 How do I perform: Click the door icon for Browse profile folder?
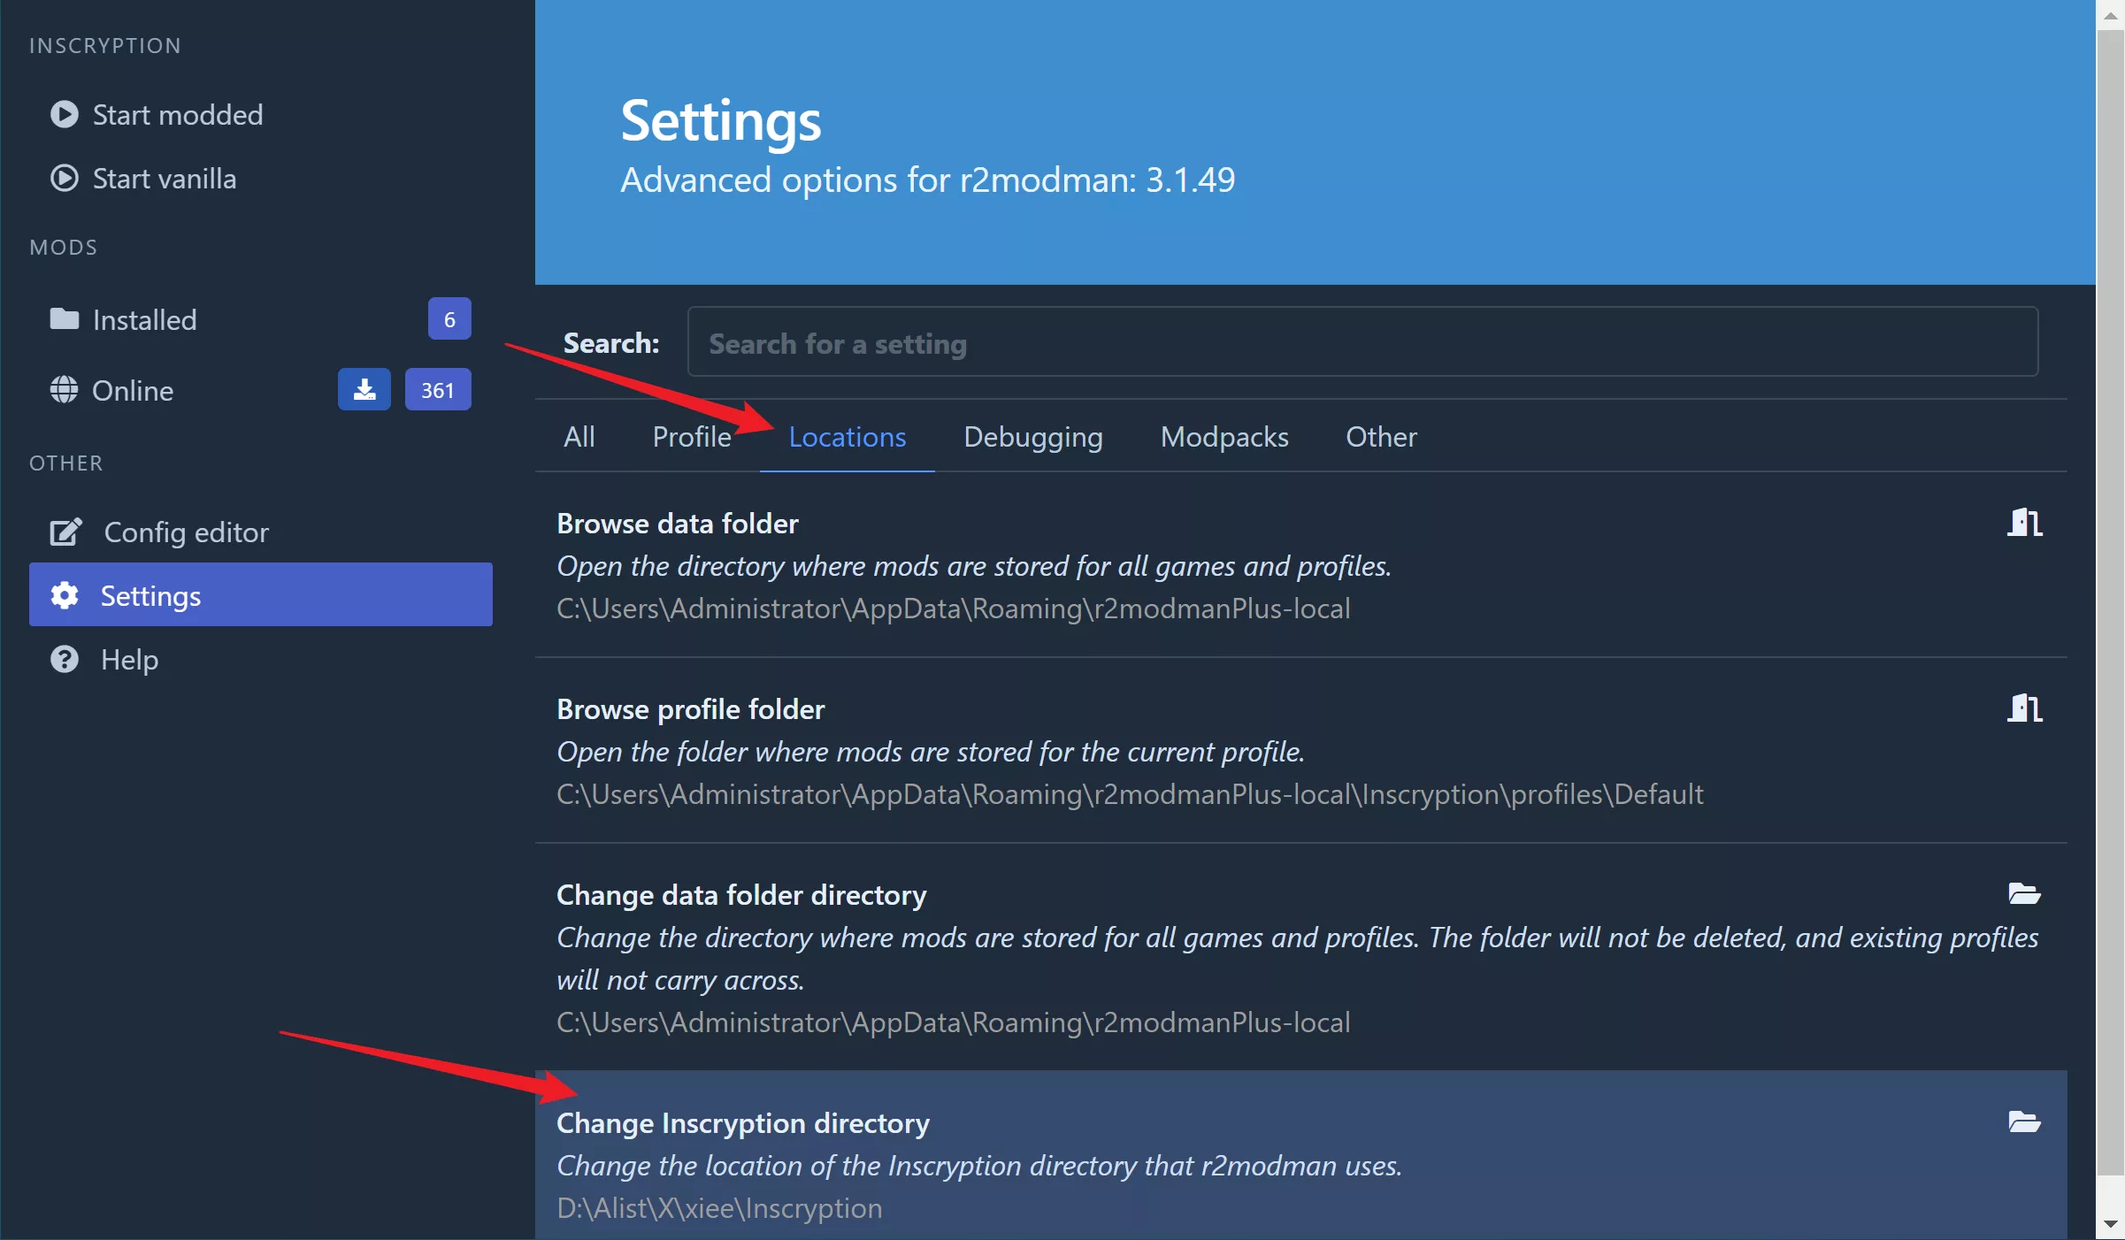(2024, 708)
